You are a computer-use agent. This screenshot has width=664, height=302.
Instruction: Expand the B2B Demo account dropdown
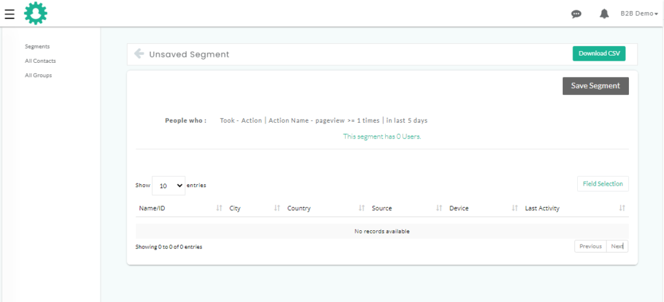coord(639,14)
